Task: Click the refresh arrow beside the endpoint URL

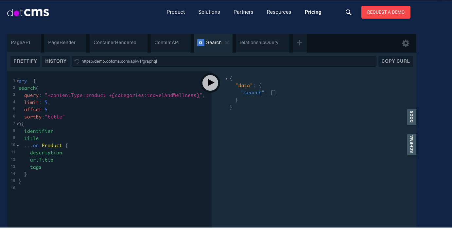Action: tap(76, 61)
